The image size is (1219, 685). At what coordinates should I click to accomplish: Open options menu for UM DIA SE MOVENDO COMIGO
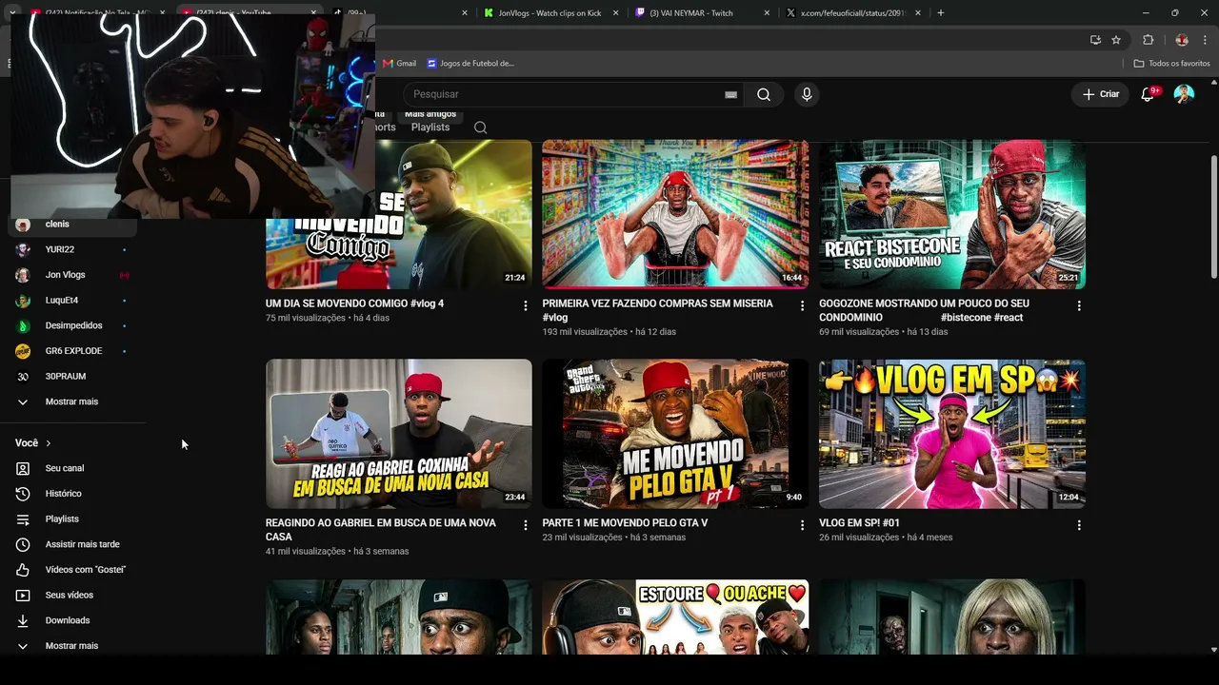(525, 305)
